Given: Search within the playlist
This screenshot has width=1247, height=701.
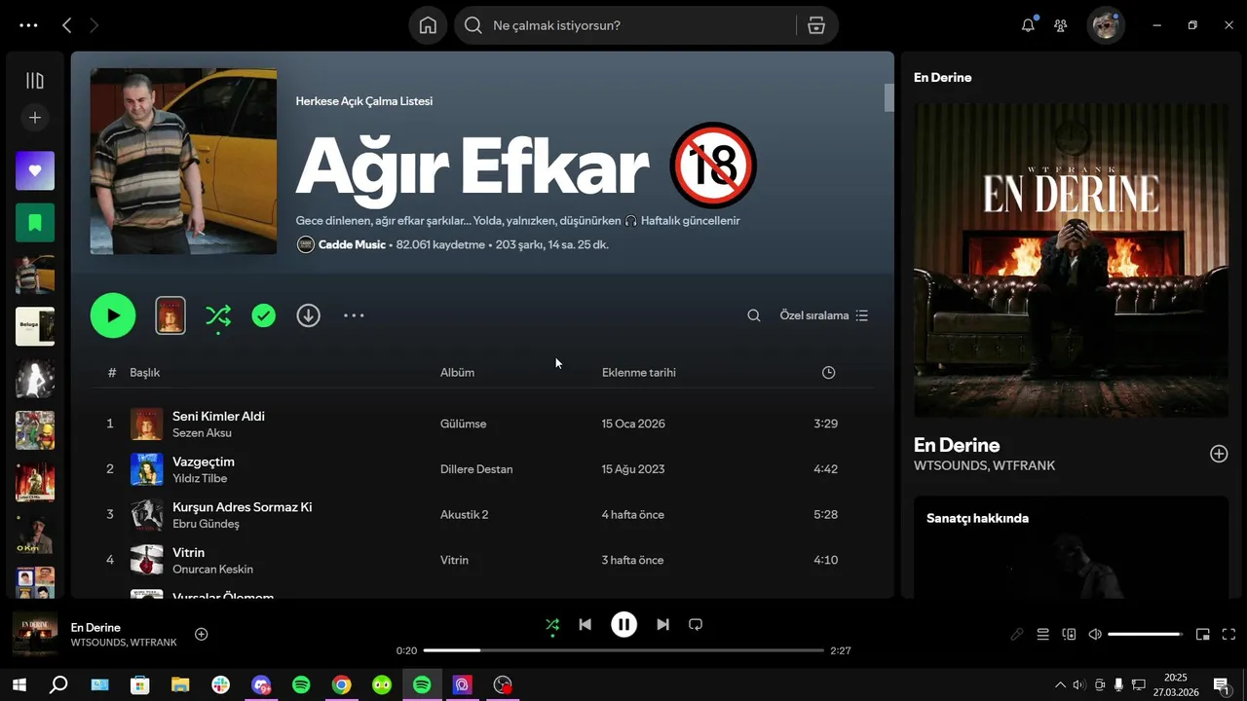Looking at the screenshot, I should point(754,315).
